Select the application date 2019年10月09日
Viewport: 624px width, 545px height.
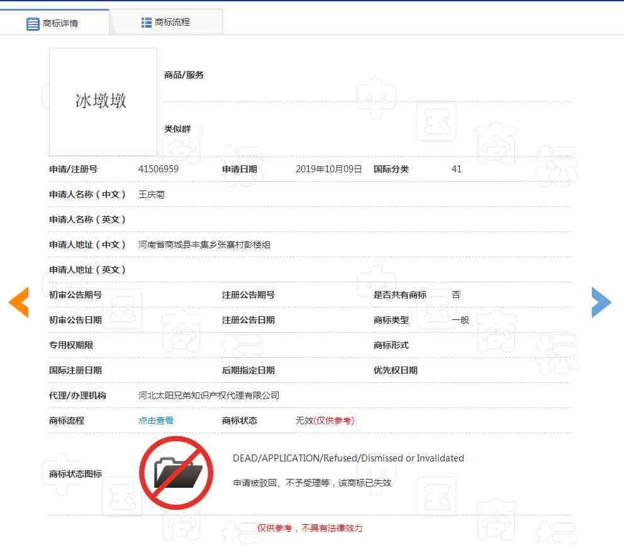pyautogui.click(x=329, y=169)
